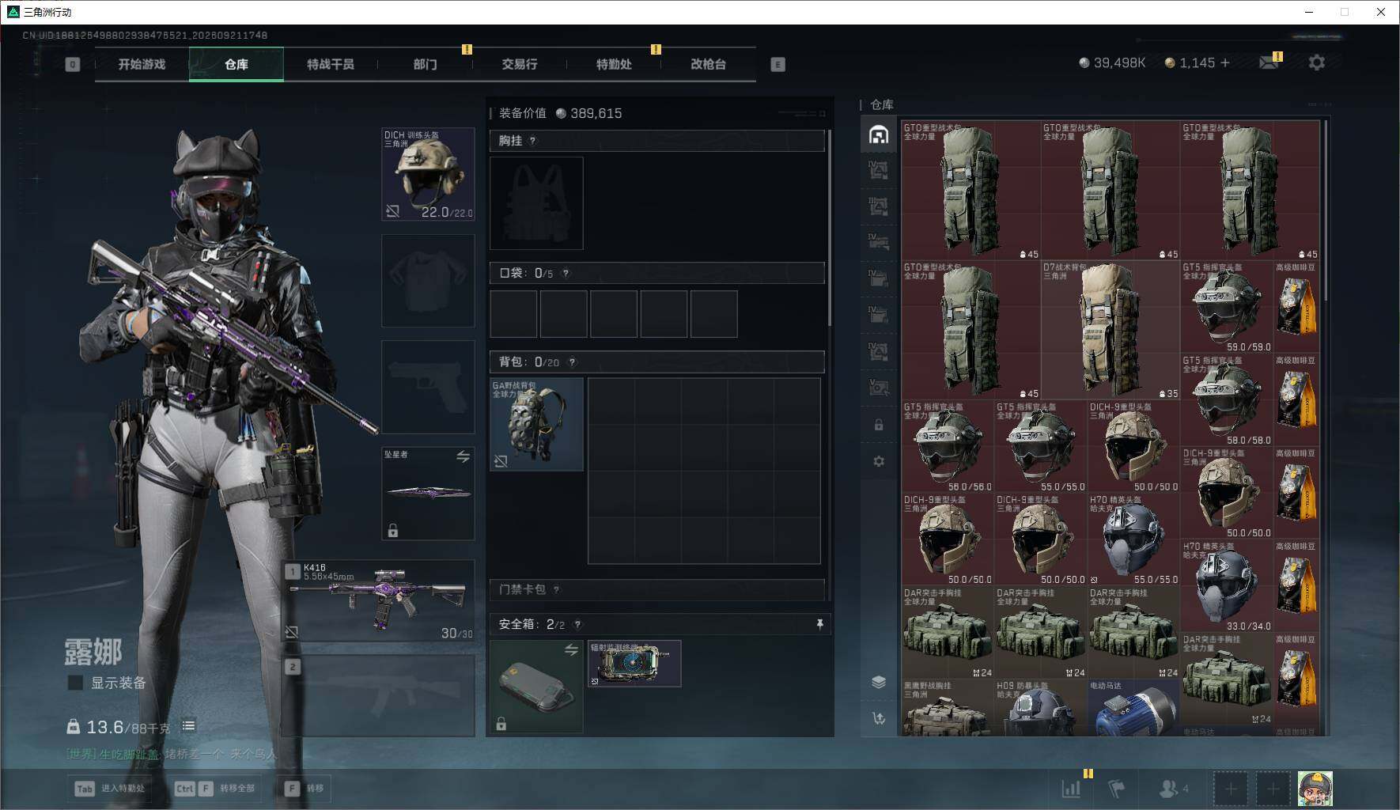Open the locked storage box in warehouse sidebar
This screenshot has width=1400, height=810.
coord(879,425)
